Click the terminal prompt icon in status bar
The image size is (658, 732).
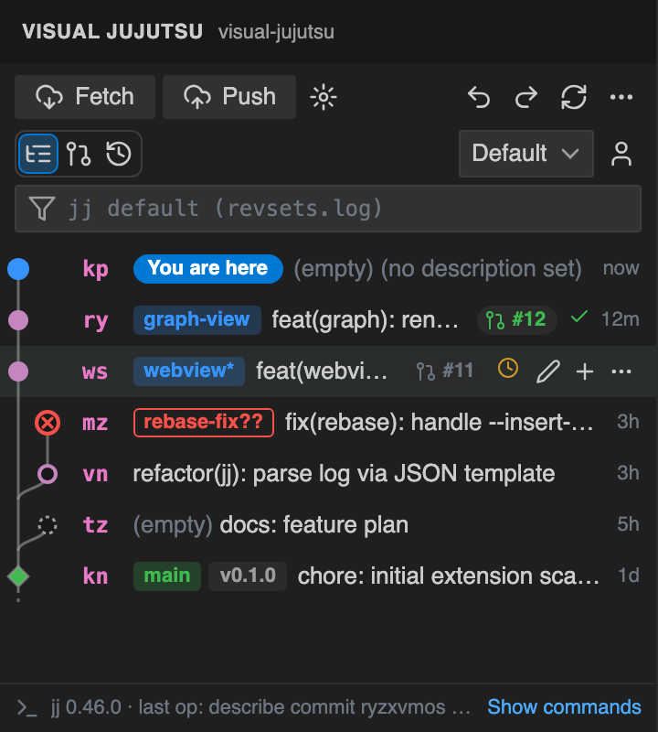(27, 707)
